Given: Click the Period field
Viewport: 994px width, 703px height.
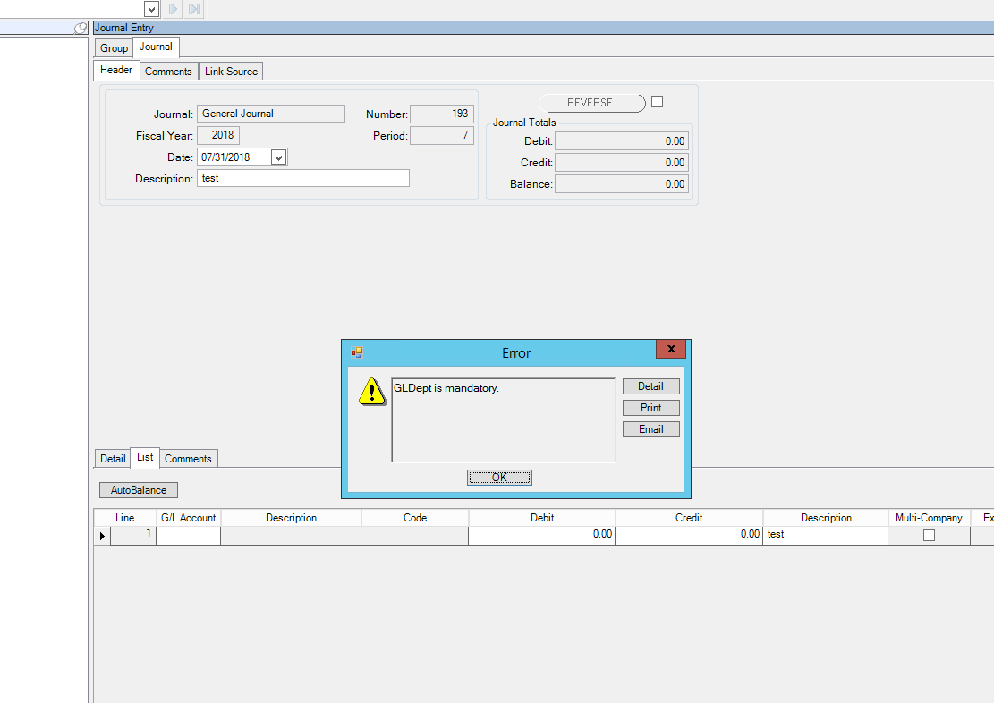Looking at the screenshot, I should pyautogui.click(x=442, y=135).
